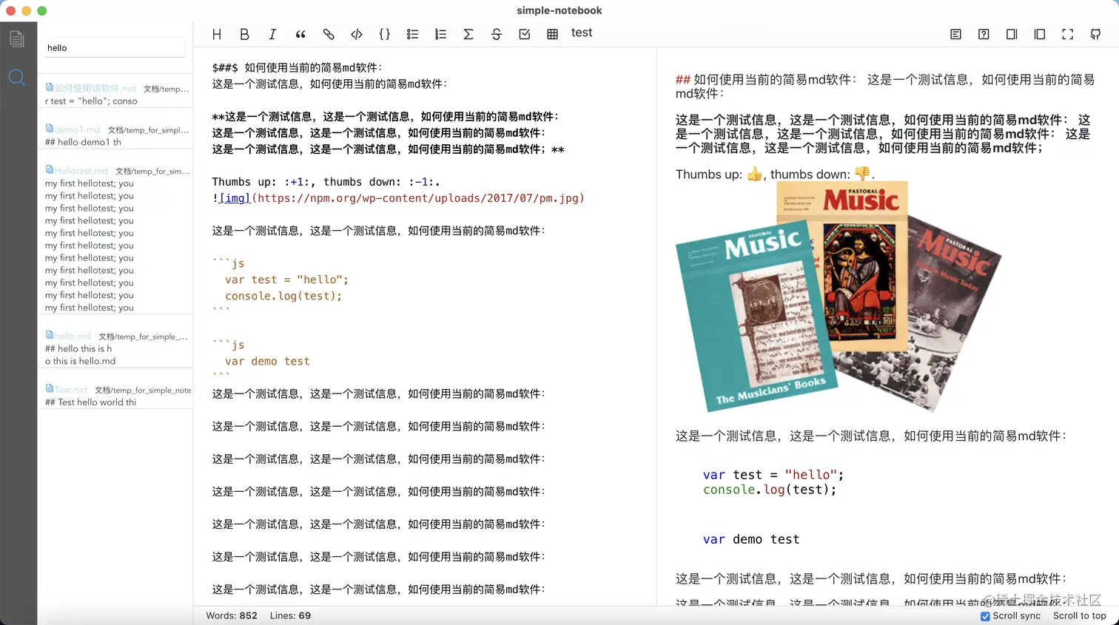Viewport: 1119px width, 625px height.
Task: Open the help question-mark icon
Action: (984, 34)
